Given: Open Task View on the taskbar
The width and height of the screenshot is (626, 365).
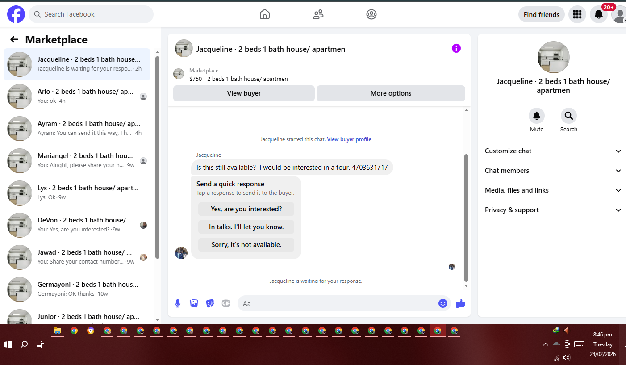Looking at the screenshot, I should [40, 344].
